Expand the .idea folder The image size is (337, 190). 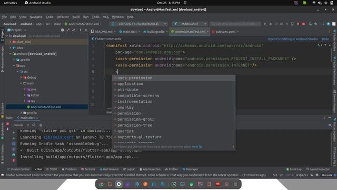pos(10,48)
